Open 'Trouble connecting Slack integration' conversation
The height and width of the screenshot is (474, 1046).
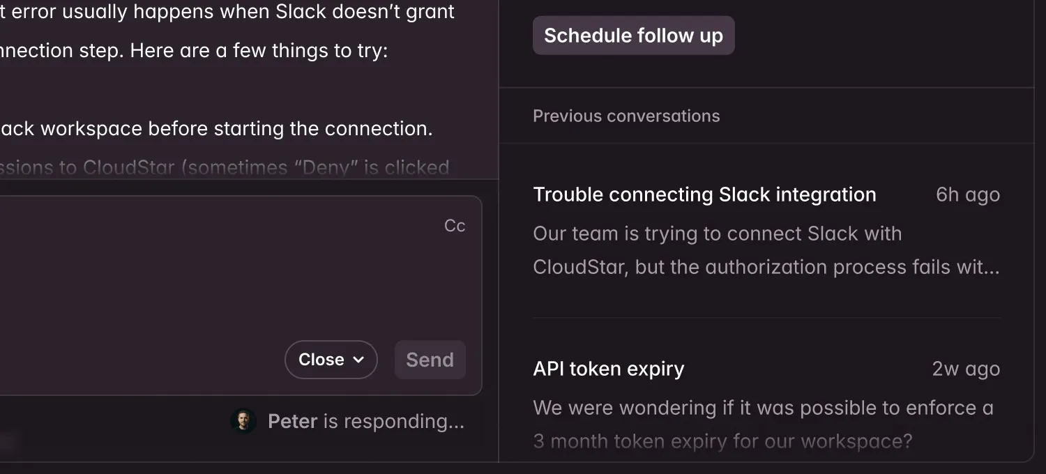tap(704, 194)
